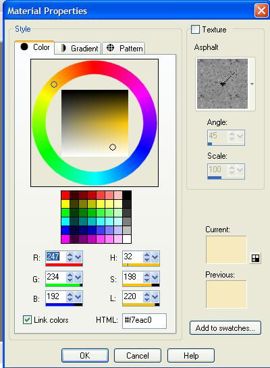
Task: Increase the H value with up arrow
Action: coord(146,255)
